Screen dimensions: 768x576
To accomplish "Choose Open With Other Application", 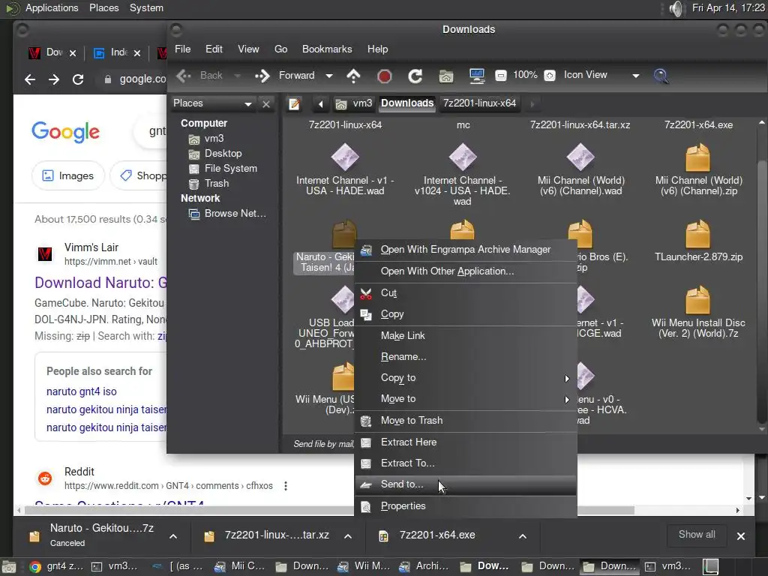I will pos(465,271).
